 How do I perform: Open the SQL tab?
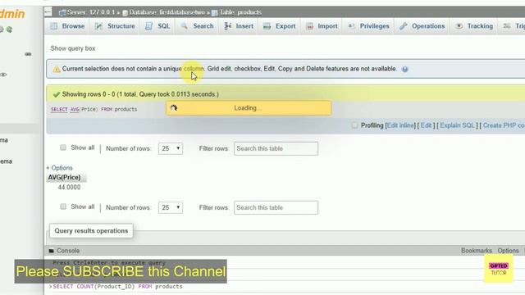pyautogui.click(x=157, y=26)
